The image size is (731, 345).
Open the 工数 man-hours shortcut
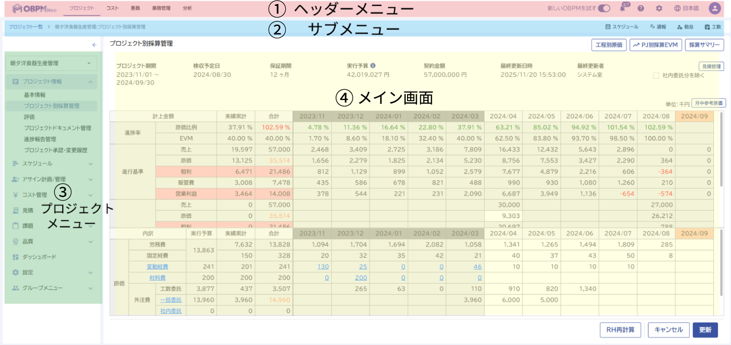712,27
